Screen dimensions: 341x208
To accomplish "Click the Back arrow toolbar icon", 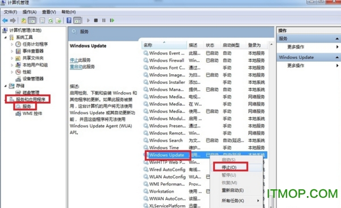I will [5, 20].
